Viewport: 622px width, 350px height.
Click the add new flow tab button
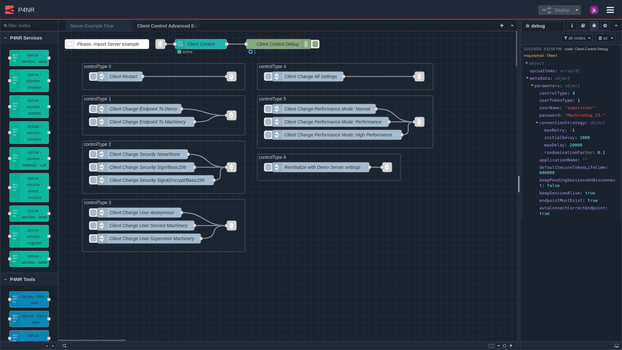(x=502, y=25)
